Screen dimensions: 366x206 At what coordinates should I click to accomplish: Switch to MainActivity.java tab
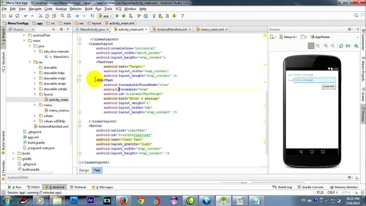pos(92,29)
